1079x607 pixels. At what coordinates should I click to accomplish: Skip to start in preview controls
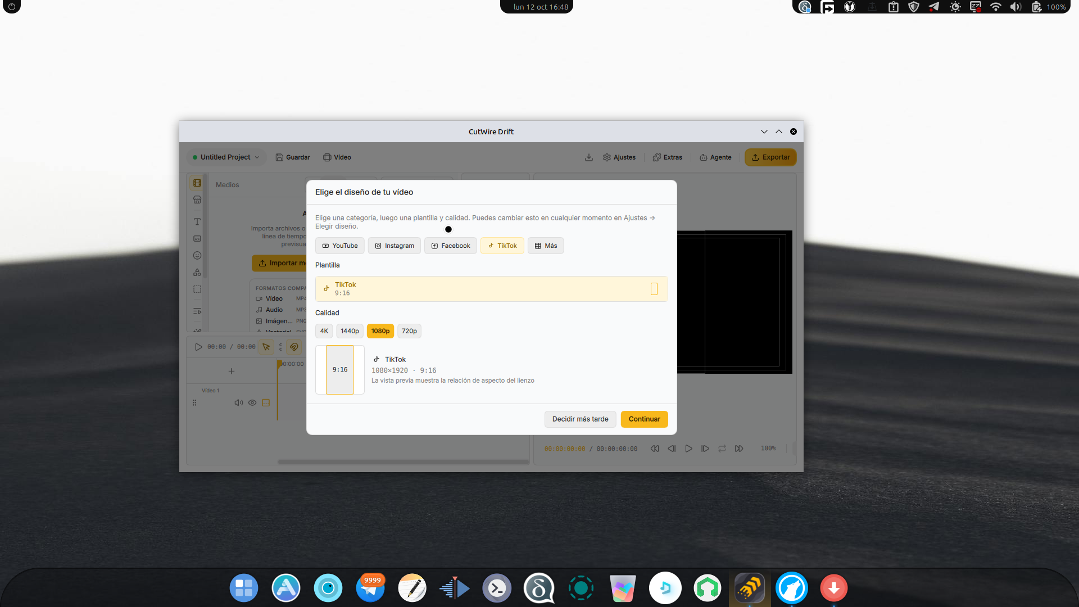click(655, 449)
